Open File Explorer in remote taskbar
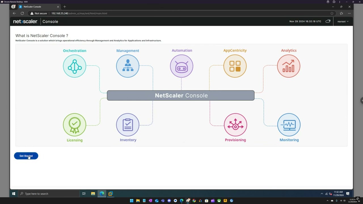 tap(93, 194)
